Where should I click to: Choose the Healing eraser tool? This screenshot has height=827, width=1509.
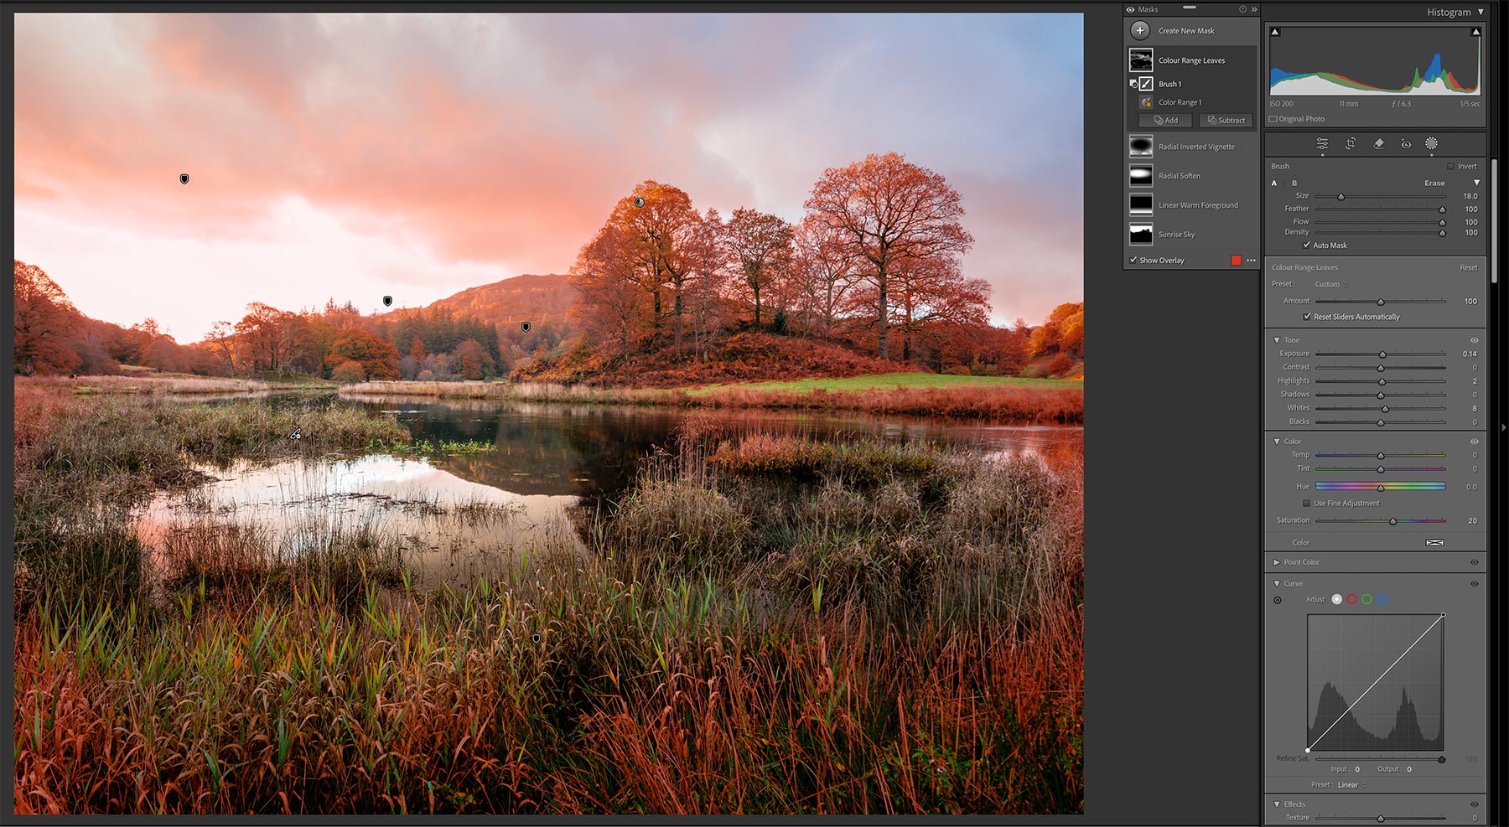1378,143
